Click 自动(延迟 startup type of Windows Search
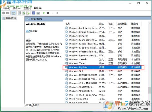 click(123, 59)
